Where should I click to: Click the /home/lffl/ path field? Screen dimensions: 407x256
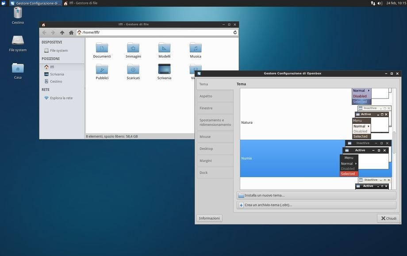155,32
